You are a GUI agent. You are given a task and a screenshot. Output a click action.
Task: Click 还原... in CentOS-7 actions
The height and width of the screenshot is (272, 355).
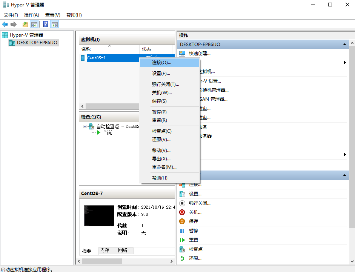(x=195, y=258)
